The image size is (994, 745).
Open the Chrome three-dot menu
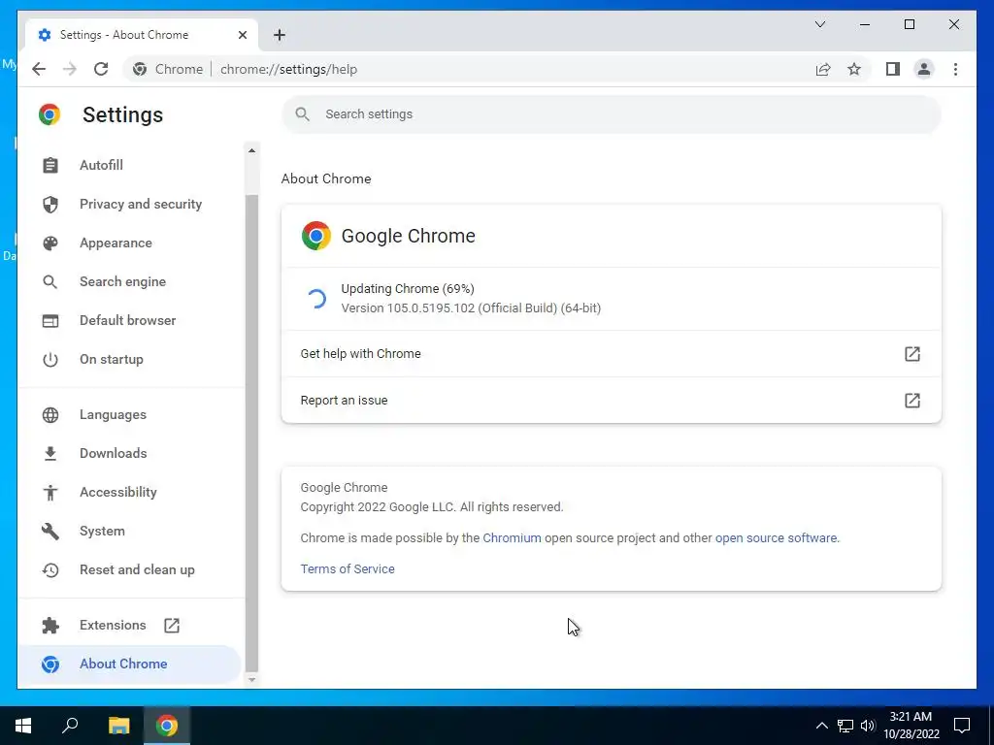[955, 69]
